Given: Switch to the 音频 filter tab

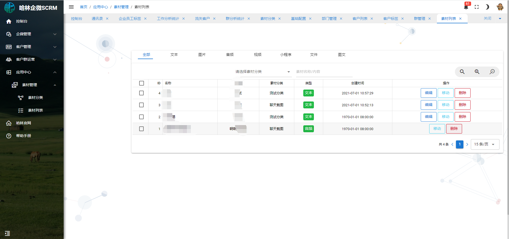Looking at the screenshot, I should 230,55.
